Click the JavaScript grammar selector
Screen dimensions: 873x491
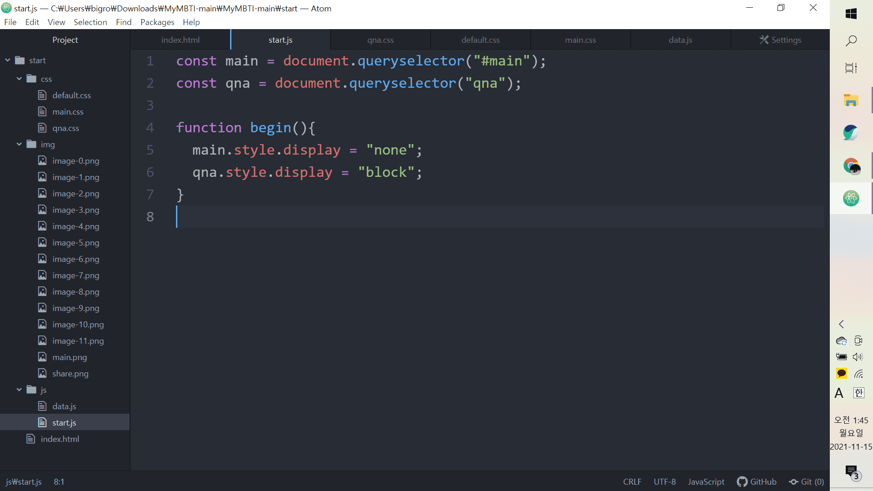[x=706, y=482]
